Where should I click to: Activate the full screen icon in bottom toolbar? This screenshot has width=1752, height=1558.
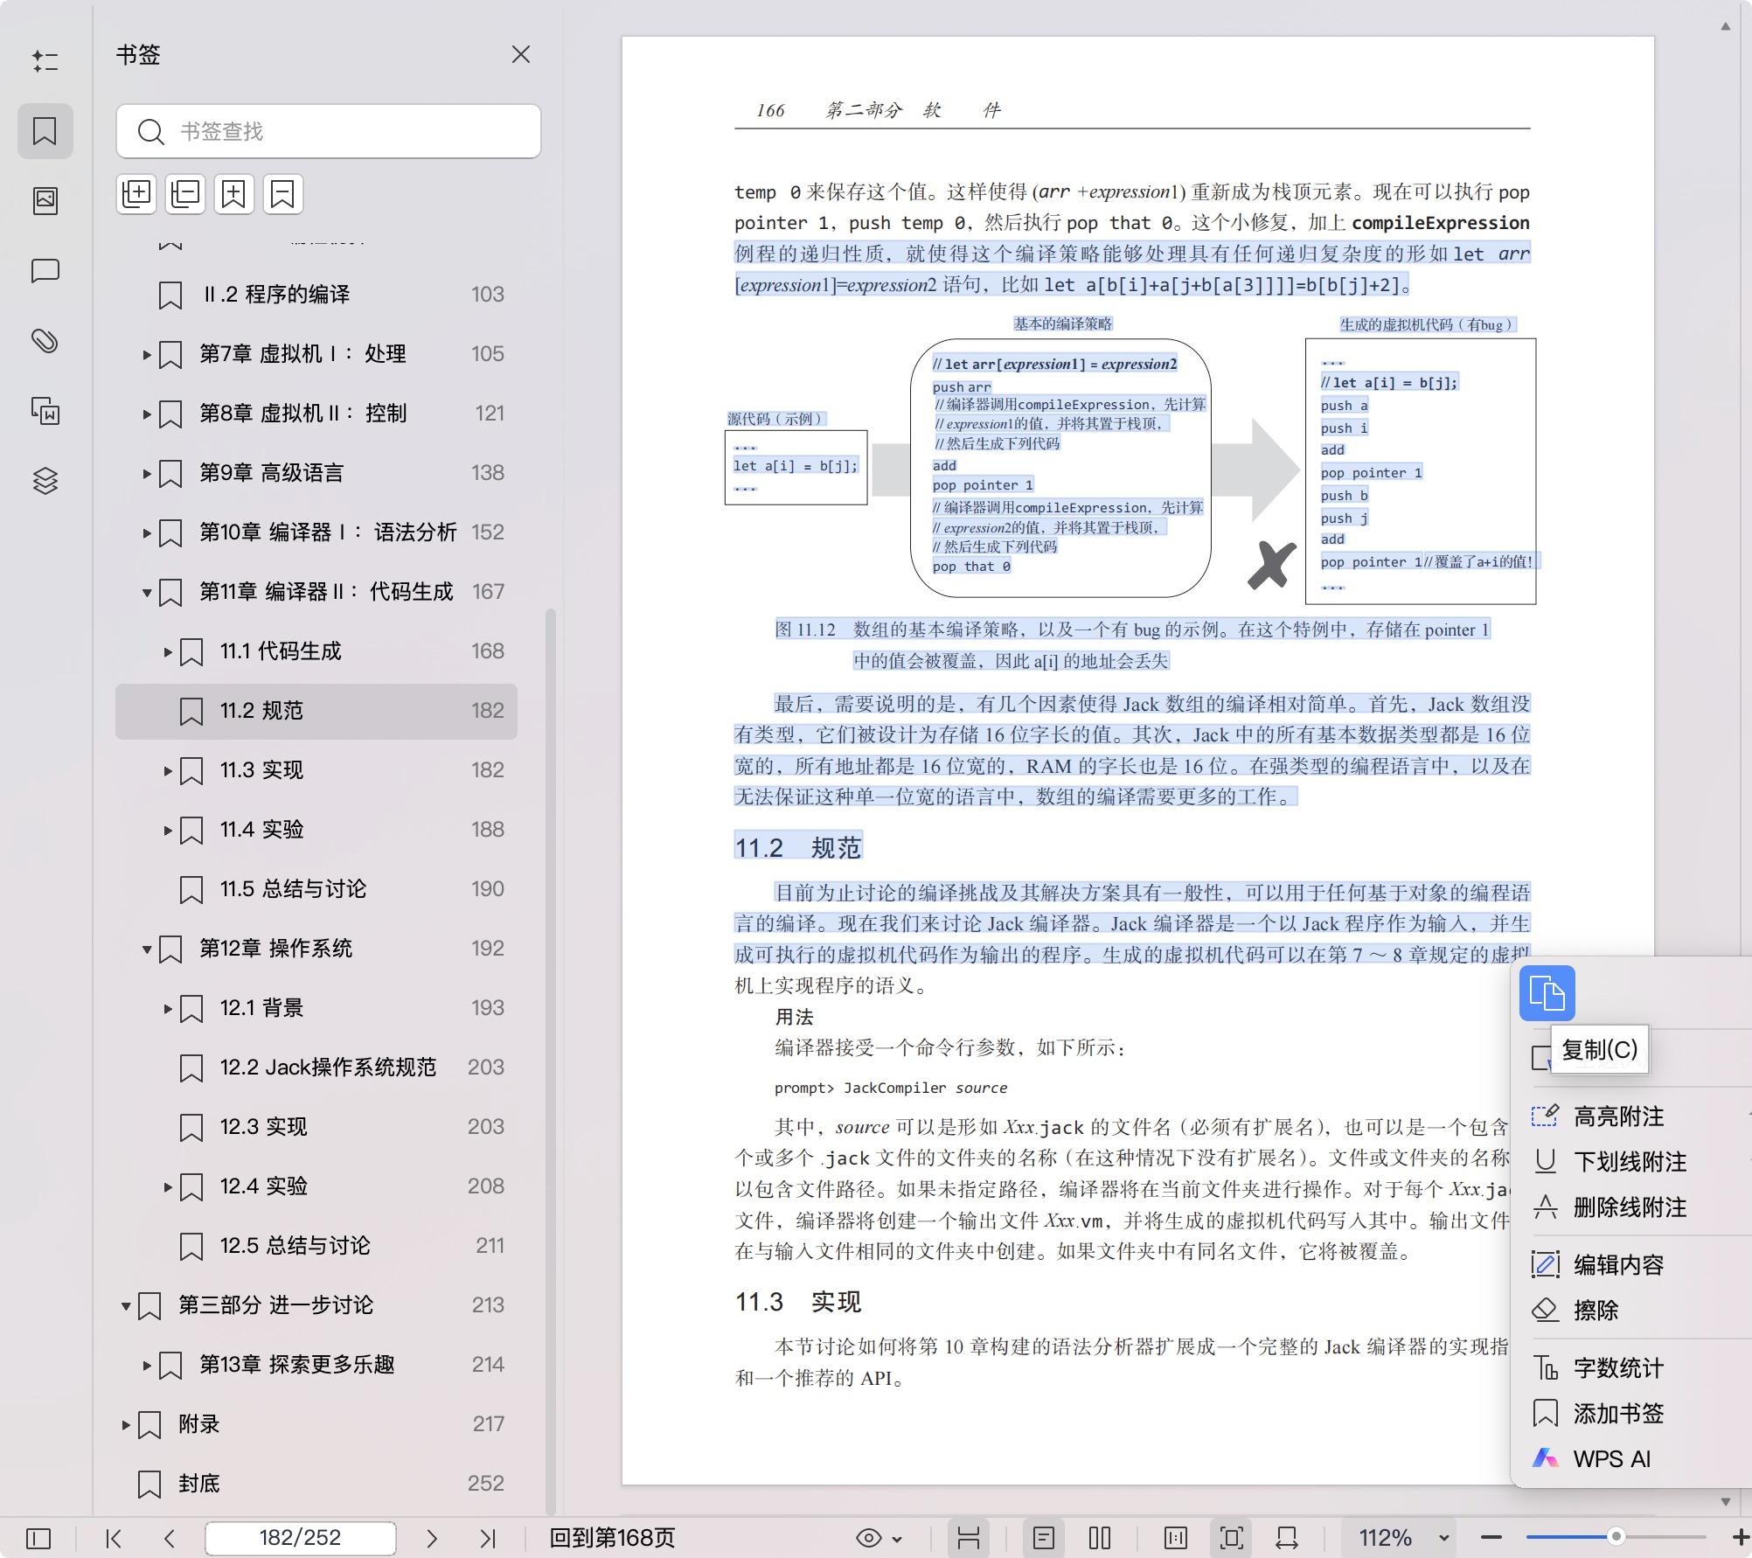1233,1536
